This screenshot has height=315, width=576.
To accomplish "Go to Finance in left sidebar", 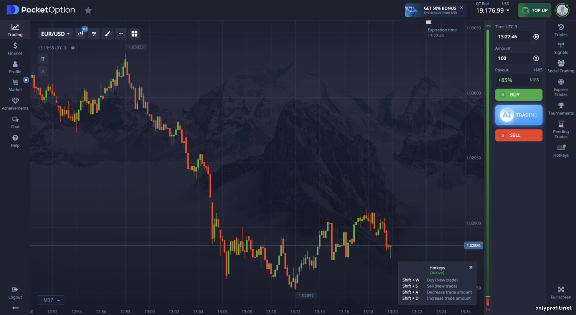I will (15, 49).
